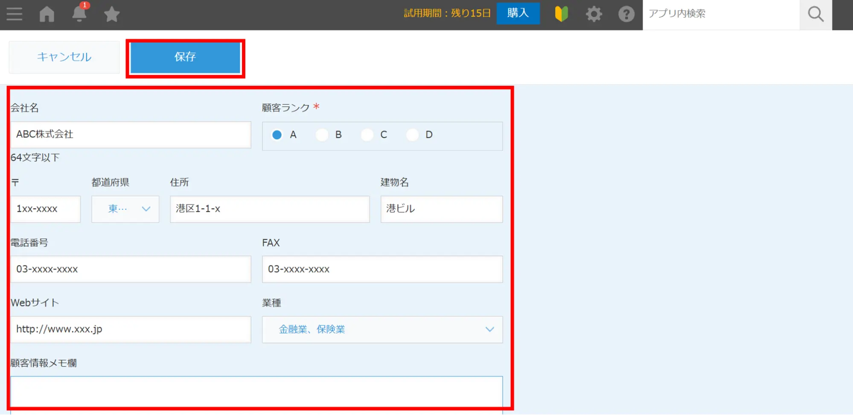853x415 pixels.
Task: Choose customer rank D option
Action: [x=413, y=135]
